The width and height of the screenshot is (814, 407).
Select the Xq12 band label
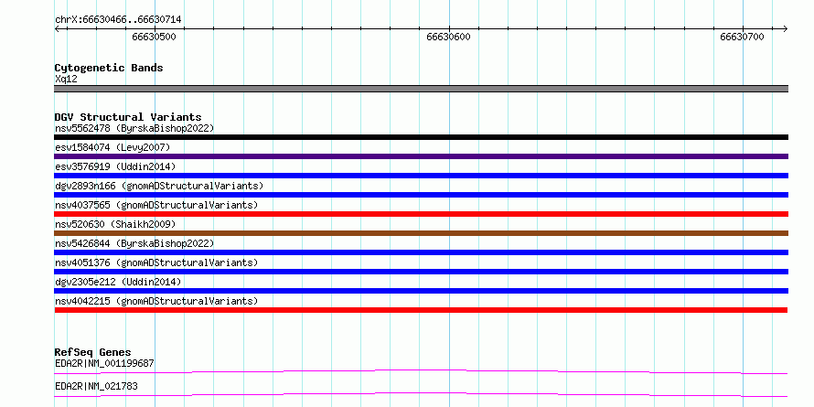pyautogui.click(x=66, y=79)
